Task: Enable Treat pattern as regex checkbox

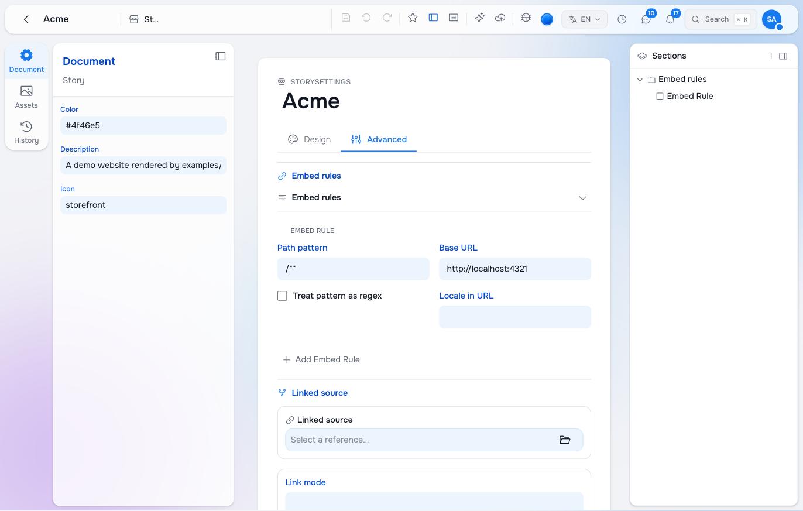Action: point(282,296)
